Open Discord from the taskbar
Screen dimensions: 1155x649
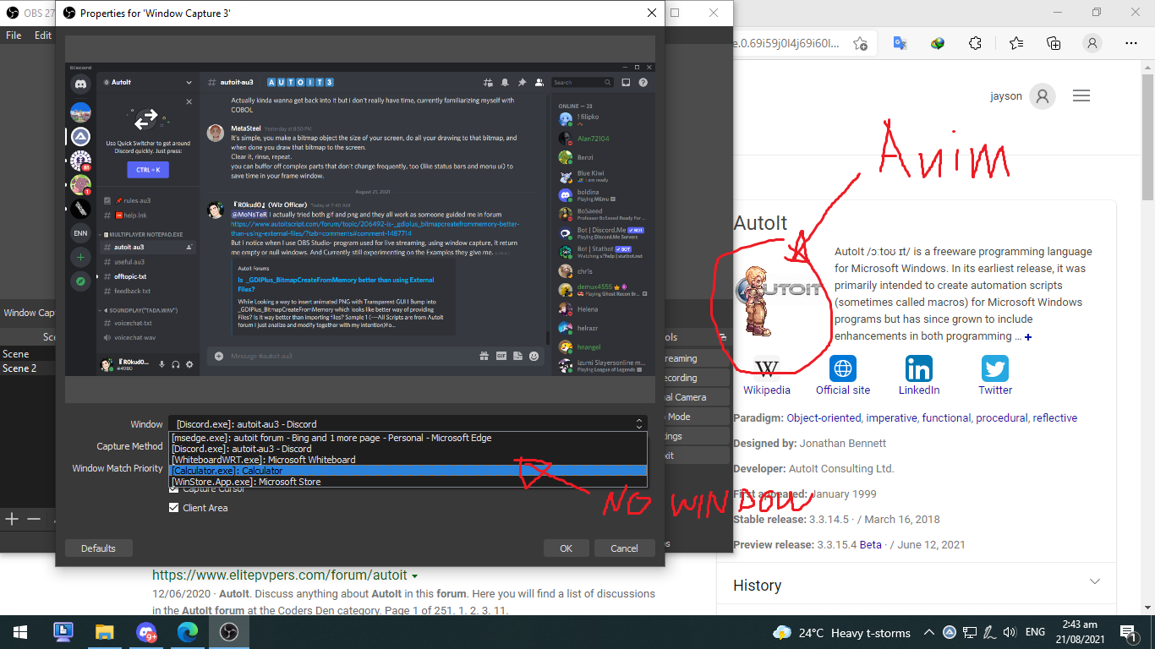click(x=145, y=632)
